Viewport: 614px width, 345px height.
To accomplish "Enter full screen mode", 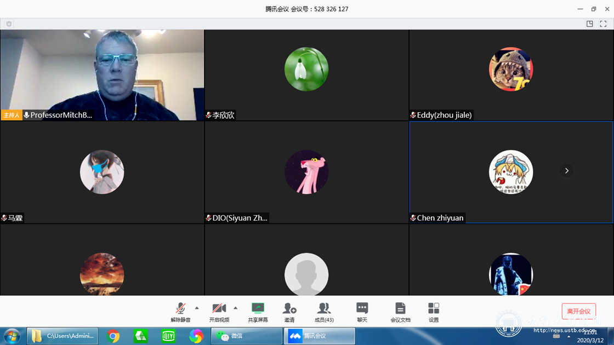I will click(x=604, y=24).
